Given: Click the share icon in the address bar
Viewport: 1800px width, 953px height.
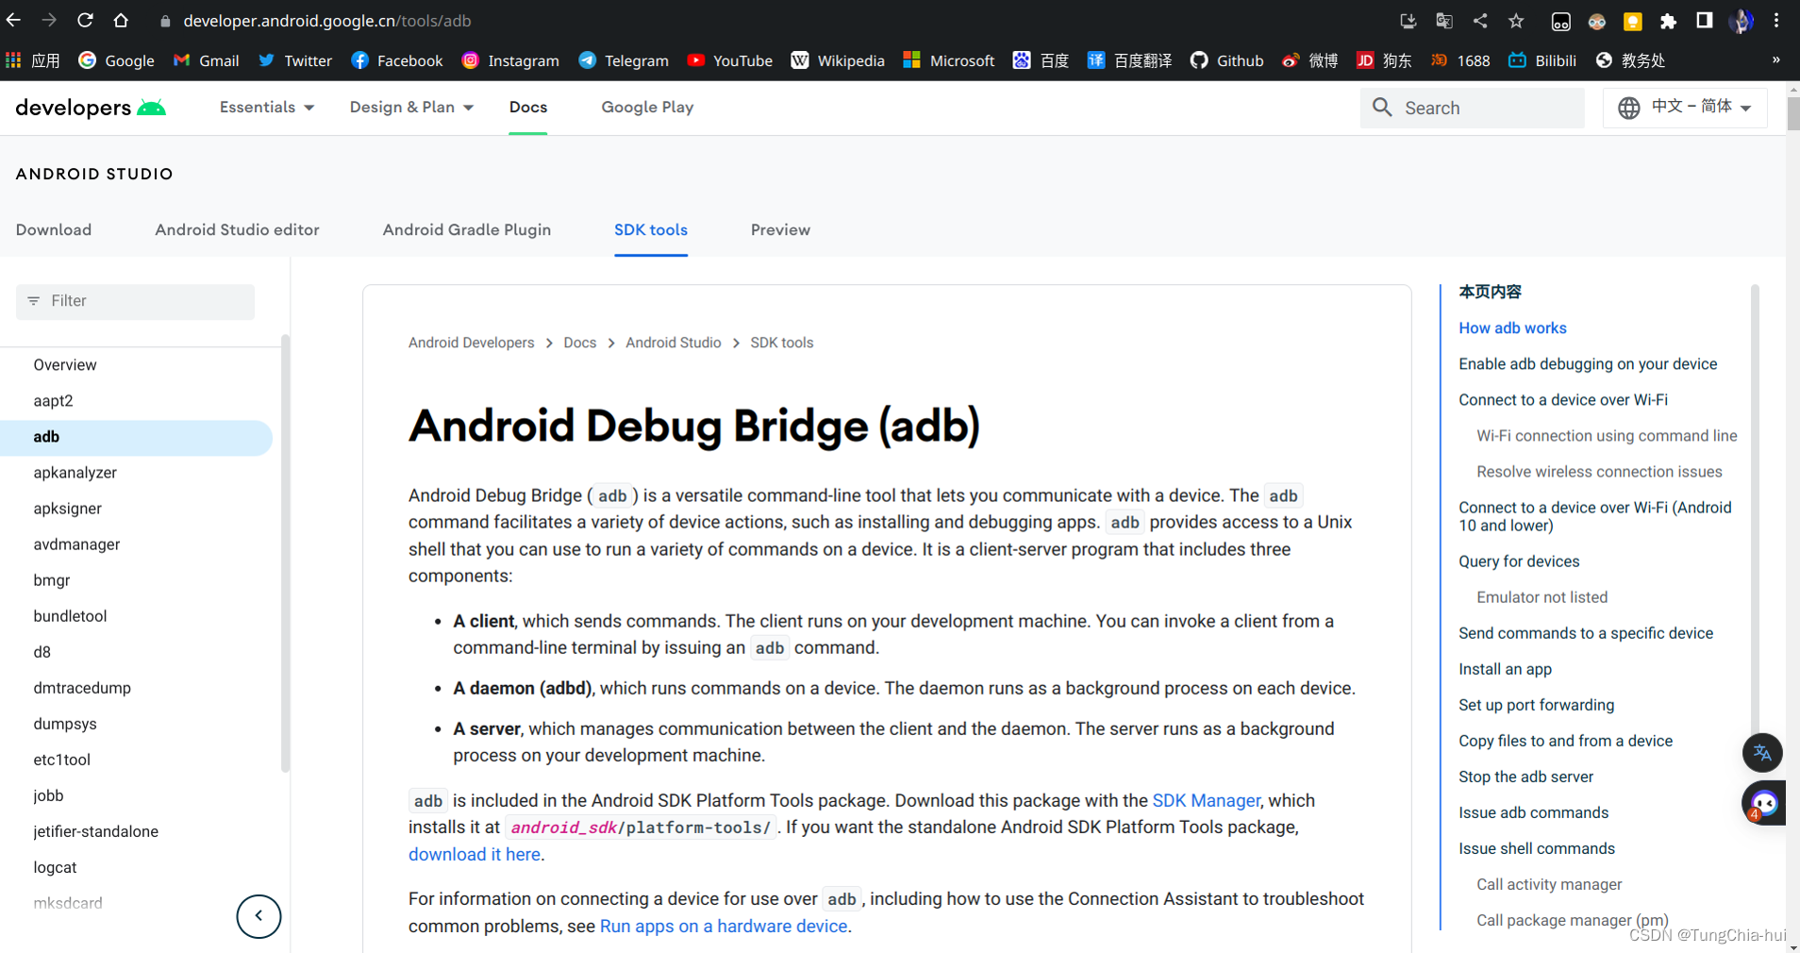Looking at the screenshot, I should [x=1480, y=20].
